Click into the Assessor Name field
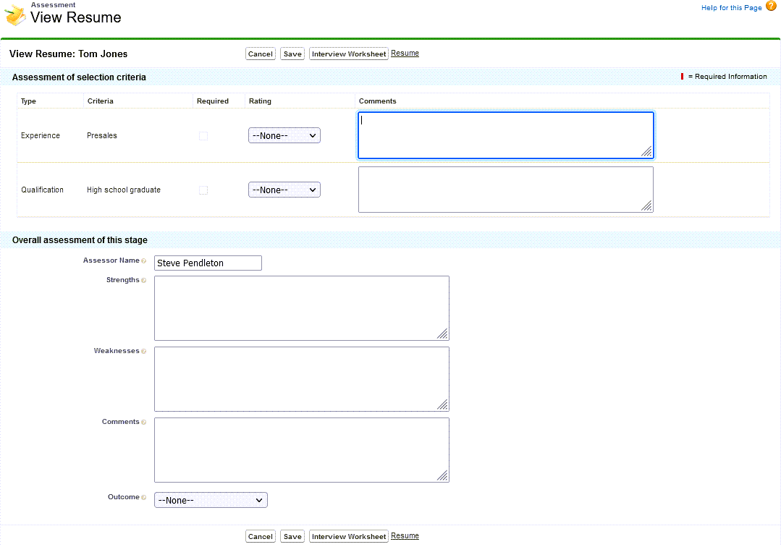The width and height of the screenshot is (781, 547). pos(208,263)
